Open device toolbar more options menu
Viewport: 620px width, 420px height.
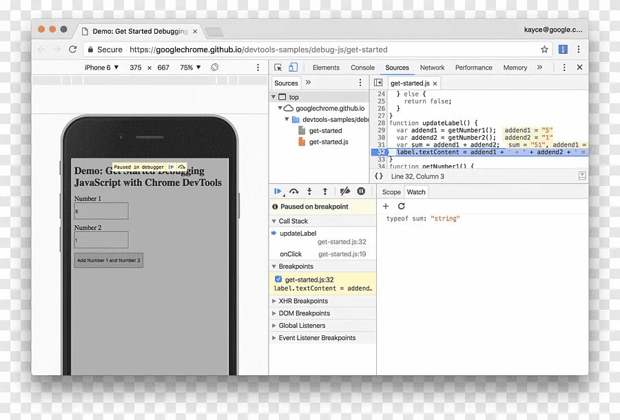click(x=258, y=67)
